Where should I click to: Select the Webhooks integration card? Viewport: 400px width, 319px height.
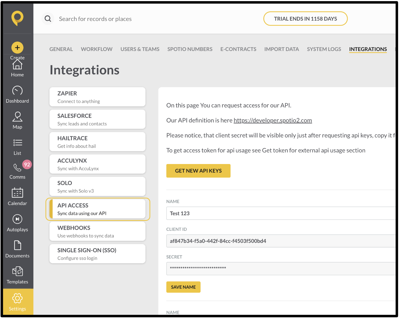click(97, 231)
